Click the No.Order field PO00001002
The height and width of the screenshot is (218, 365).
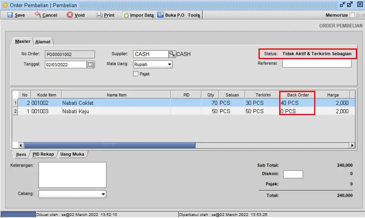(70, 54)
